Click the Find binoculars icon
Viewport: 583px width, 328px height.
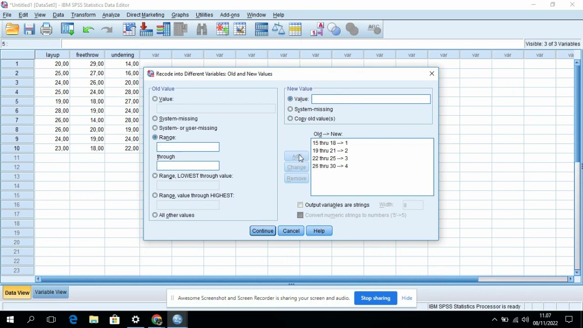[202, 30]
